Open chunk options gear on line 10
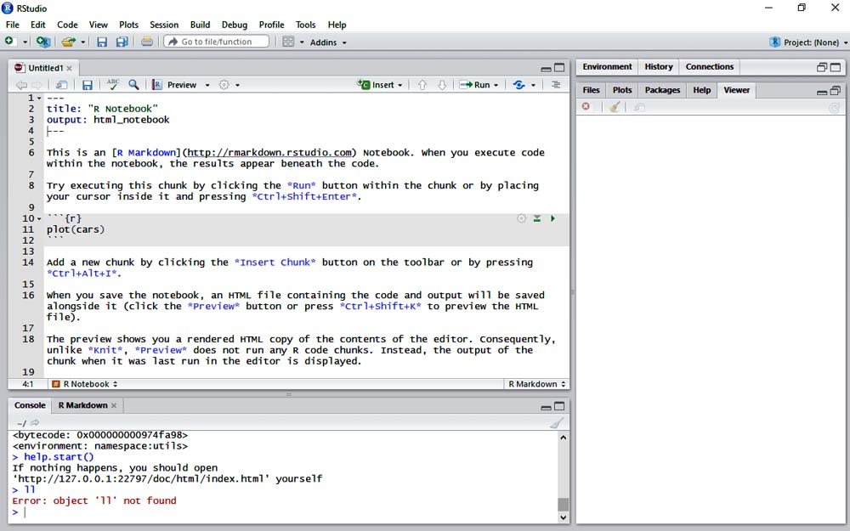Screen dimensions: 850x531 click(x=521, y=218)
